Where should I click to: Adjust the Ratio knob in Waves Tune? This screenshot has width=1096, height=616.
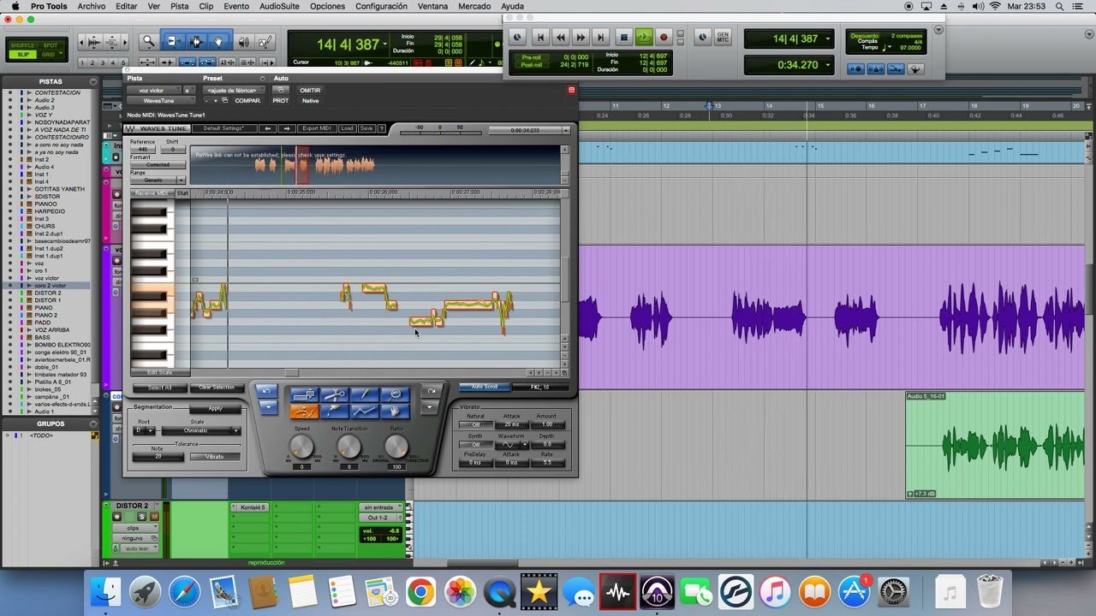[x=396, y=446]
